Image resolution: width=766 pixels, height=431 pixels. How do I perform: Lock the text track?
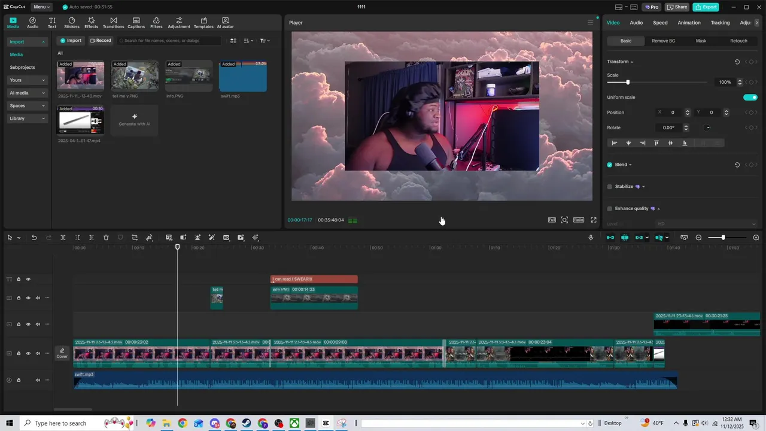click(19, 279)
